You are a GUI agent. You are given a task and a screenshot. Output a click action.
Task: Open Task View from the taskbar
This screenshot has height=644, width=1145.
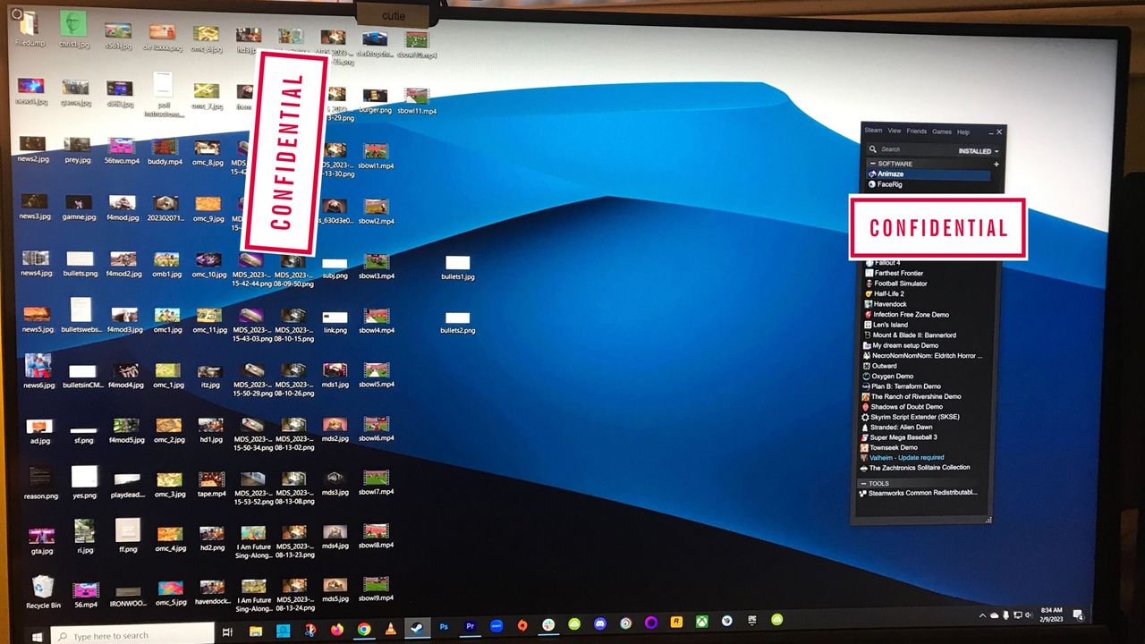[x=227, y=632]
